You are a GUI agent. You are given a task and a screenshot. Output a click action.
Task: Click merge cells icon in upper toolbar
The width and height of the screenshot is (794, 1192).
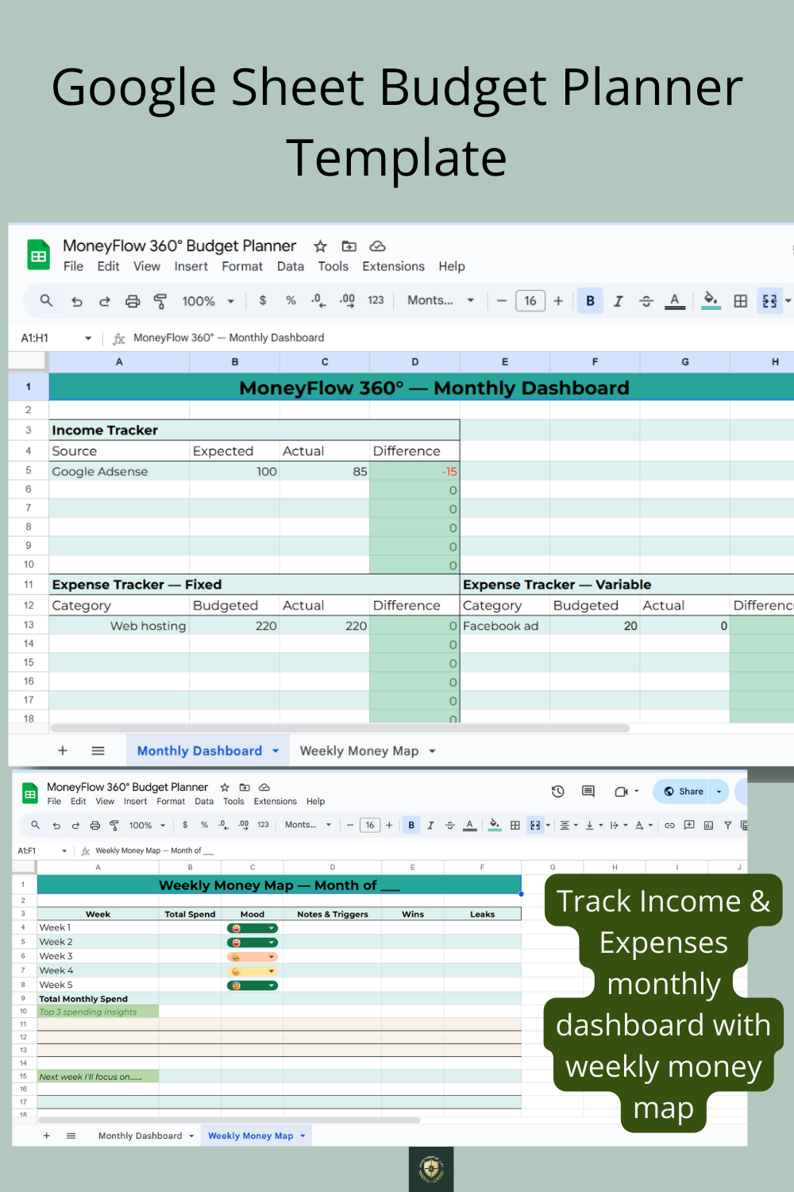click(769, 300)
